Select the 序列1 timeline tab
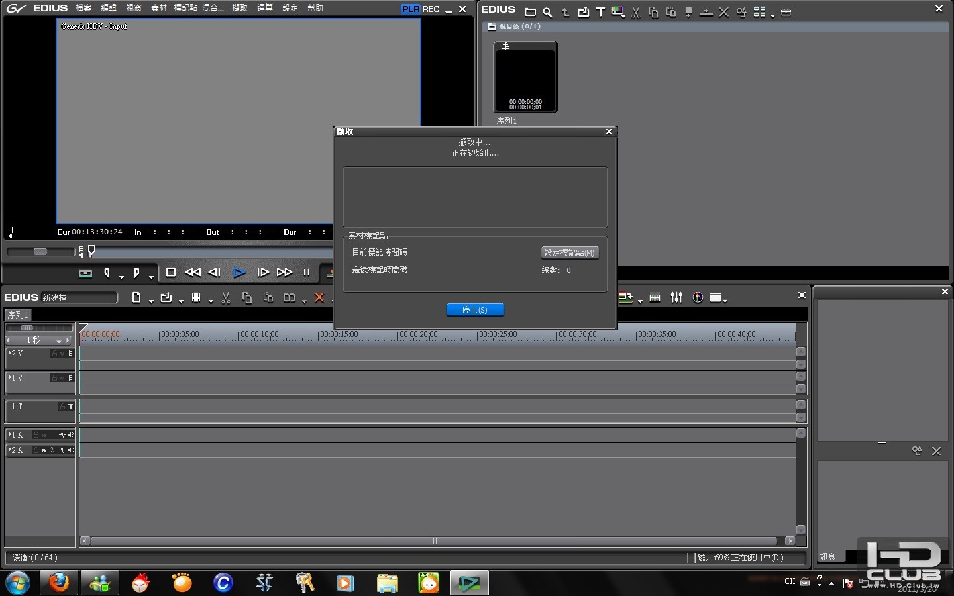The height and width of the screenshot is (596, 954). pyautogui.click(x=18, y=315)
